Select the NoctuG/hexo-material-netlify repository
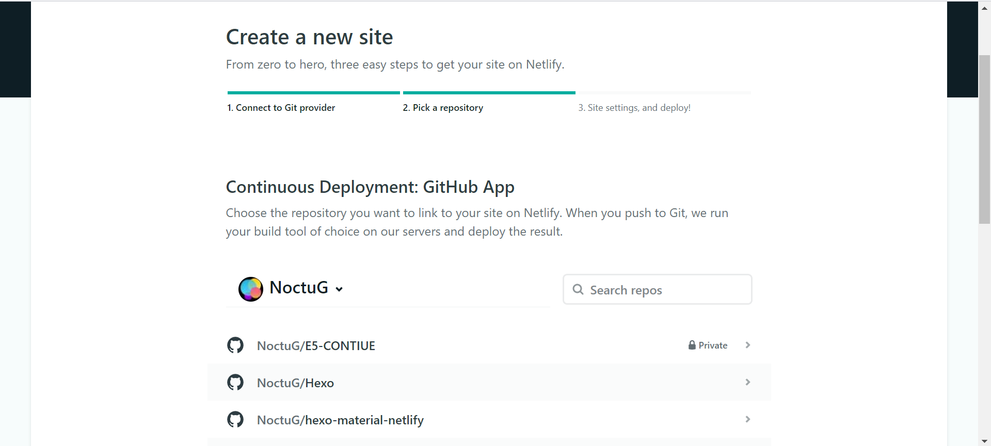This screenshot has width=991, height=446. 489,420
